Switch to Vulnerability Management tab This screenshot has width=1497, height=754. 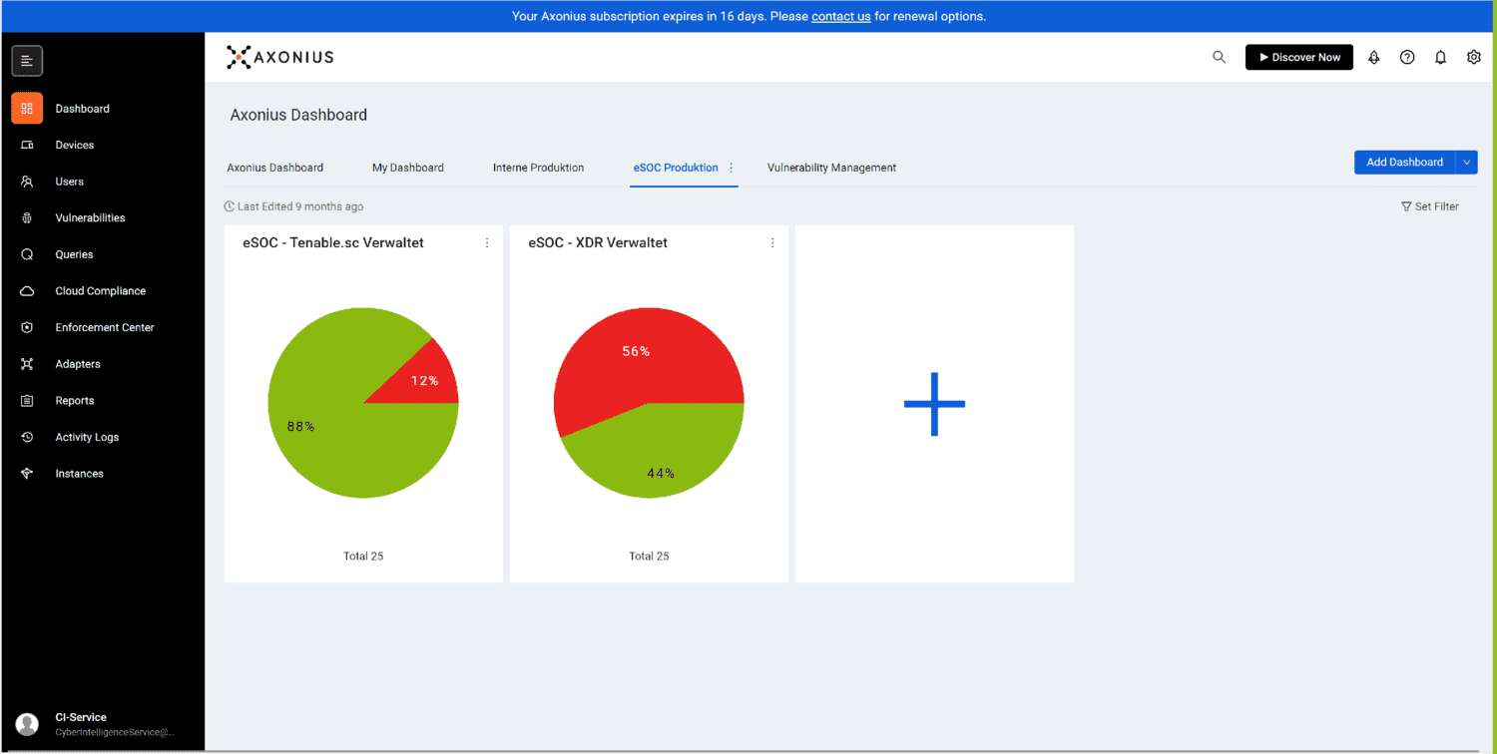click(x=831, y=168)
